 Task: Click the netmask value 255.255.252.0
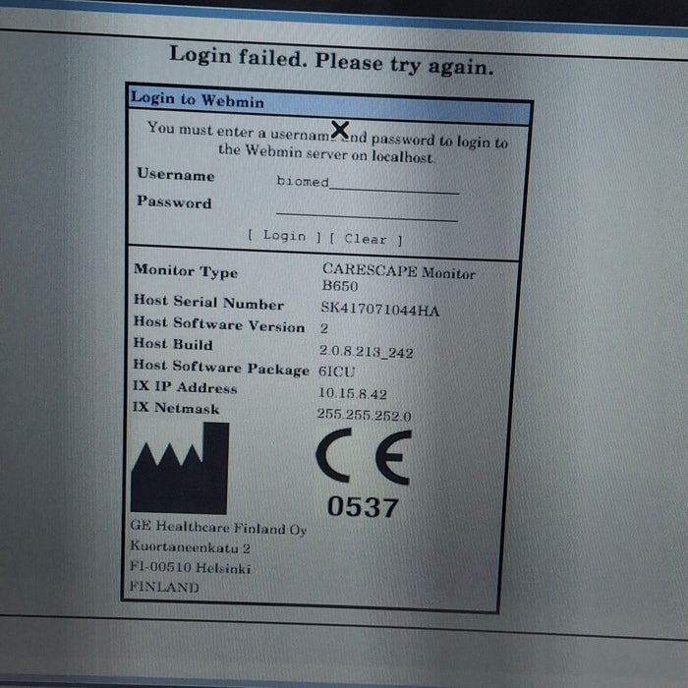[364, 415]
